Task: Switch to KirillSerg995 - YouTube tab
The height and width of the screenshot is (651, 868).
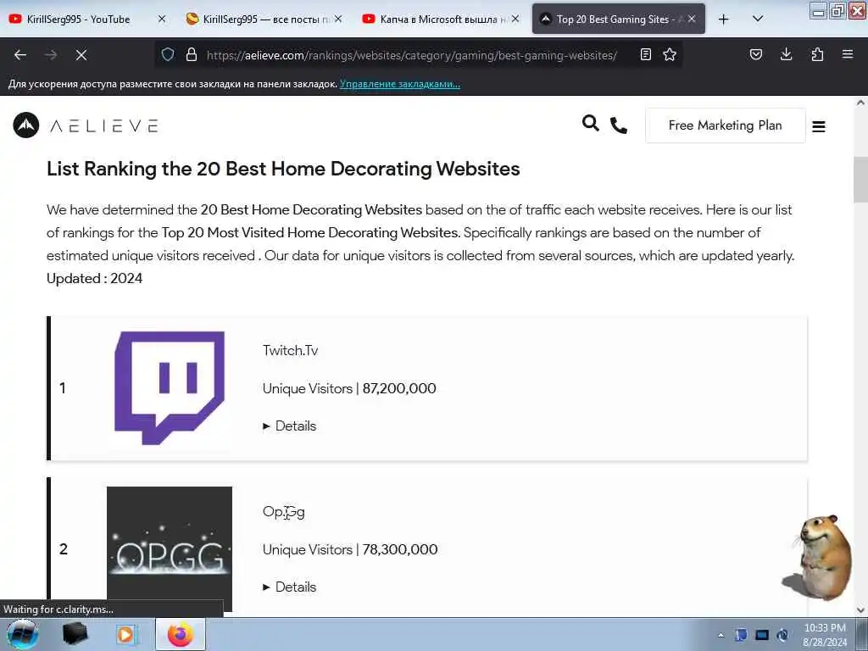Action: pyautogui.click(x=77, y=19)
